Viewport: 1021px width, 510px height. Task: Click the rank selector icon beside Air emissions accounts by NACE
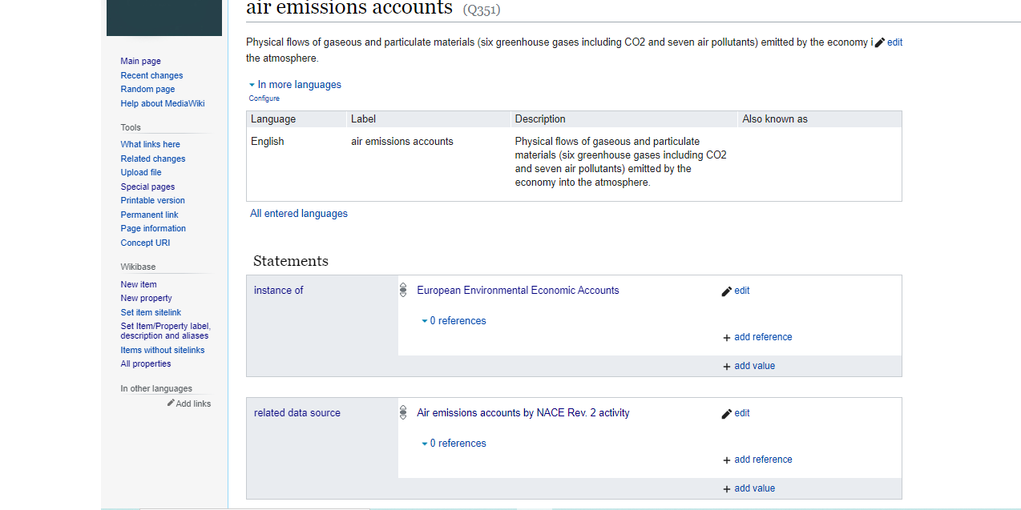tap(403, 413)
